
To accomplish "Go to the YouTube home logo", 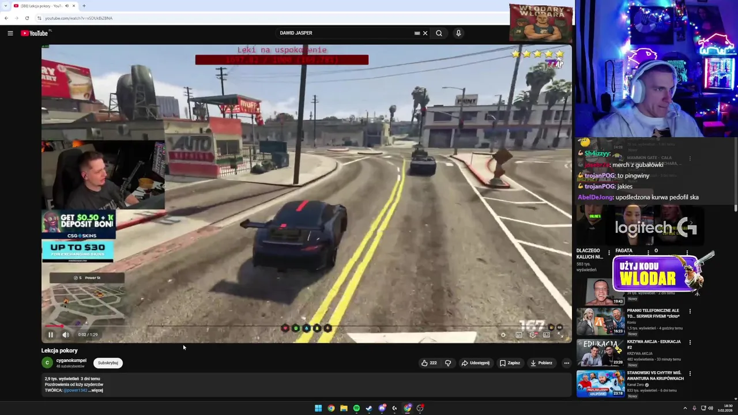I will (35, 33).
